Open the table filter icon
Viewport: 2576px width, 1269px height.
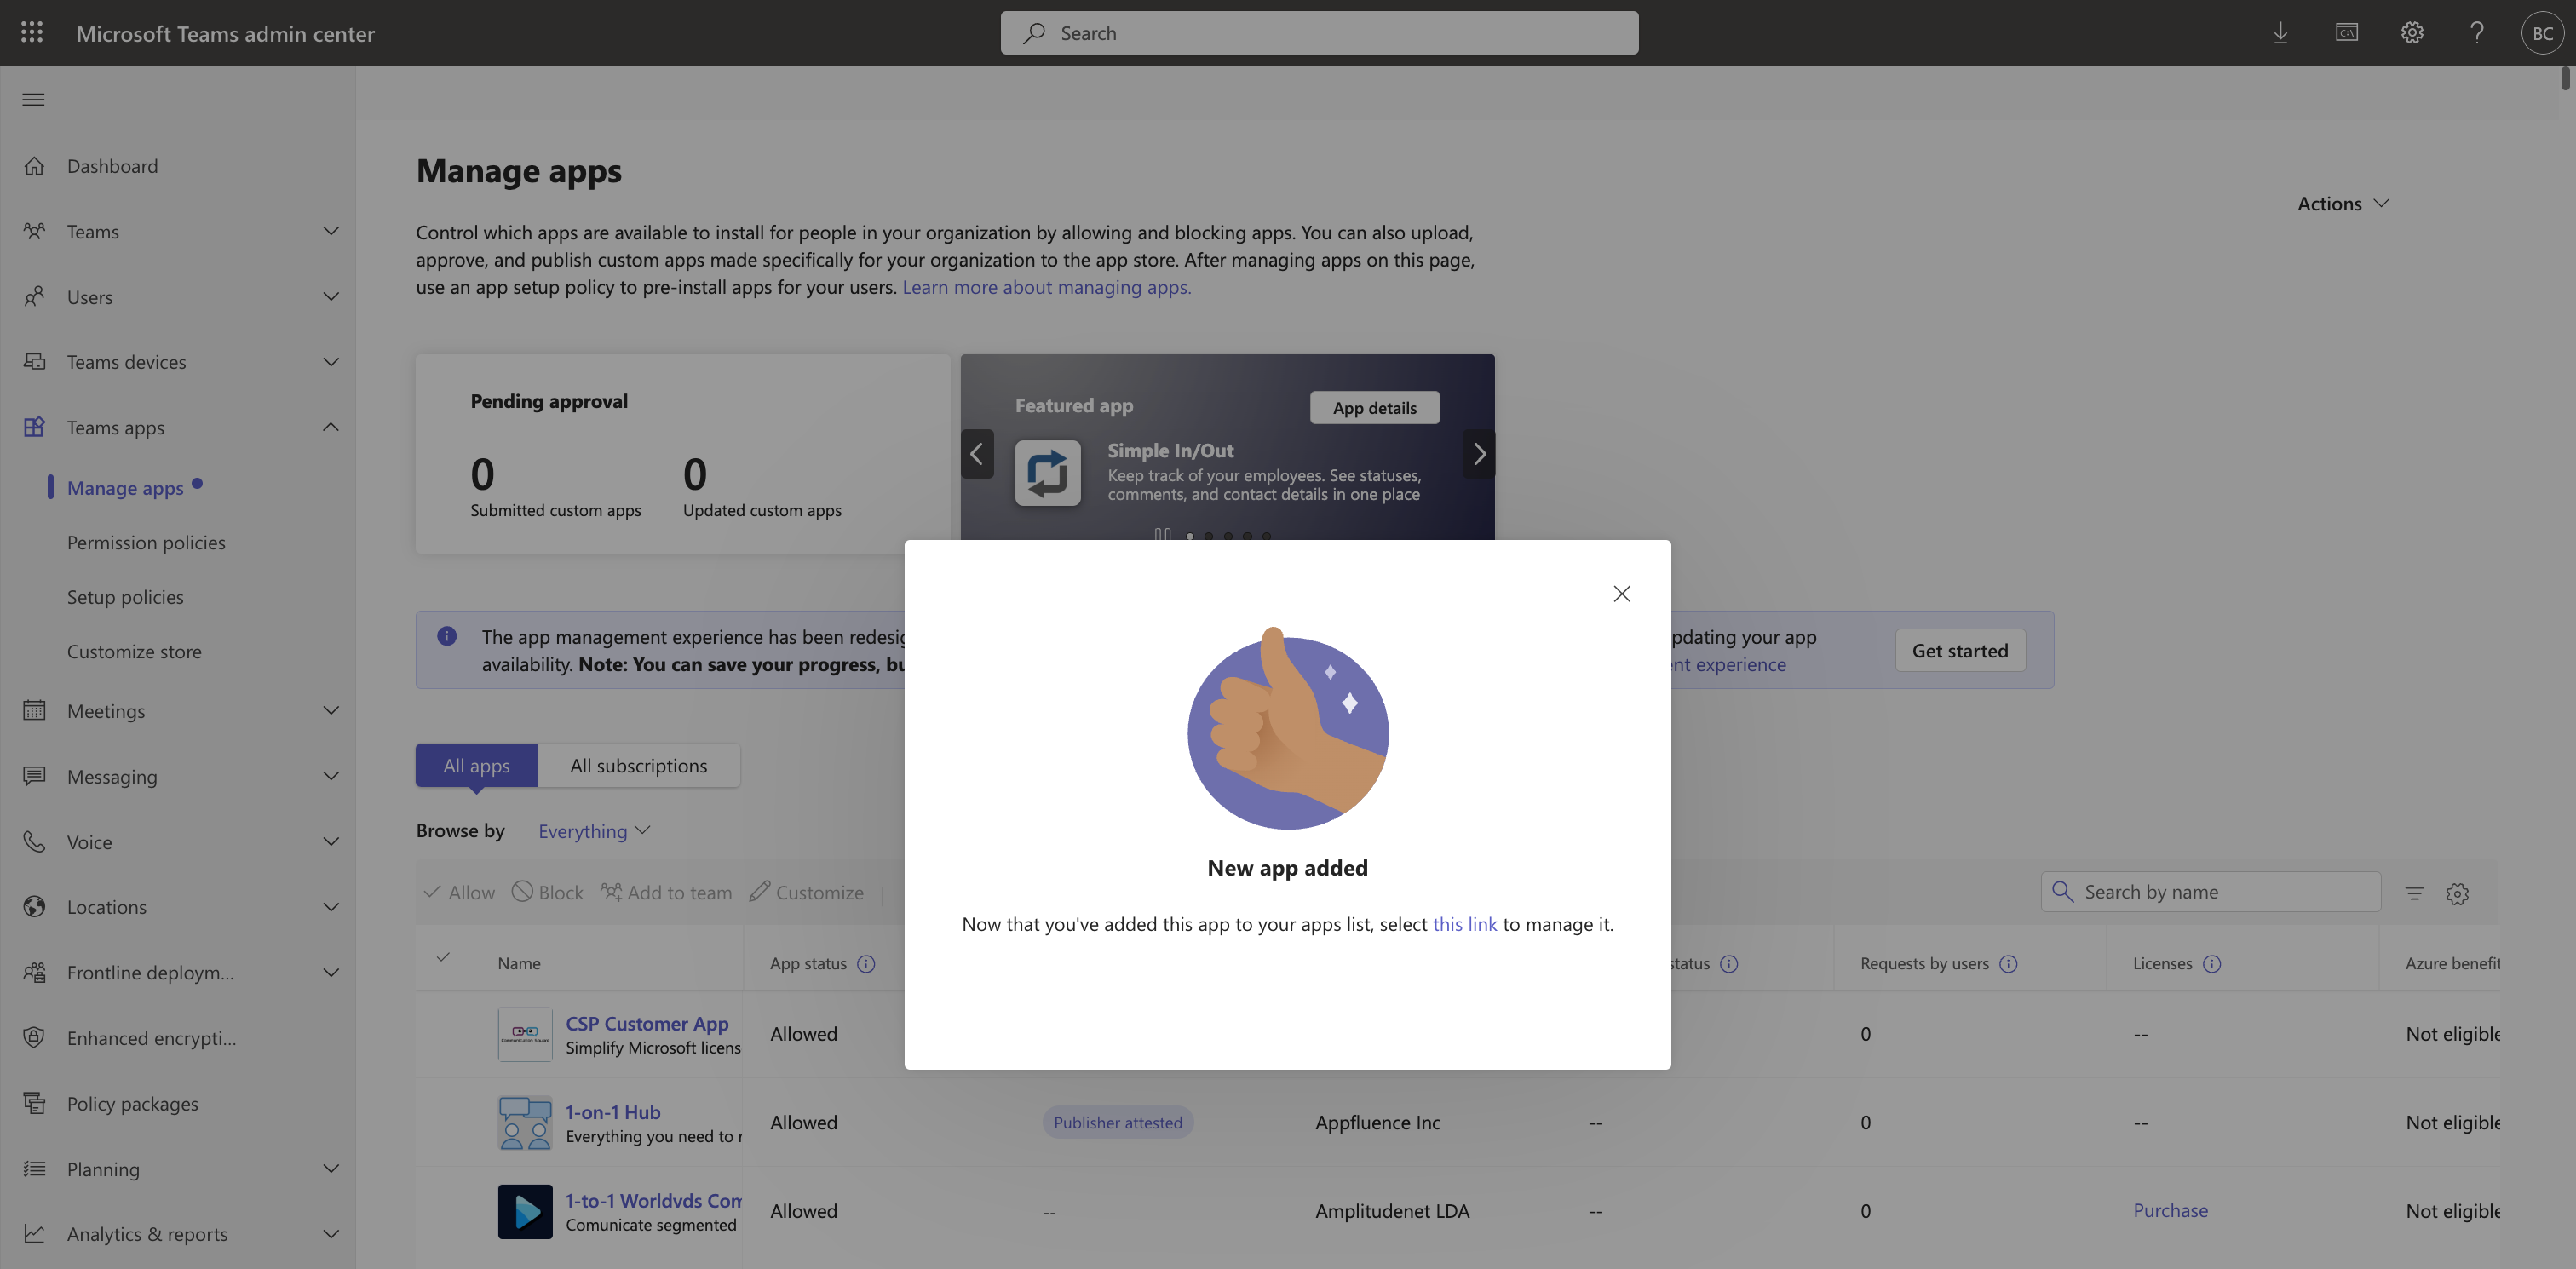point(2414,893)
